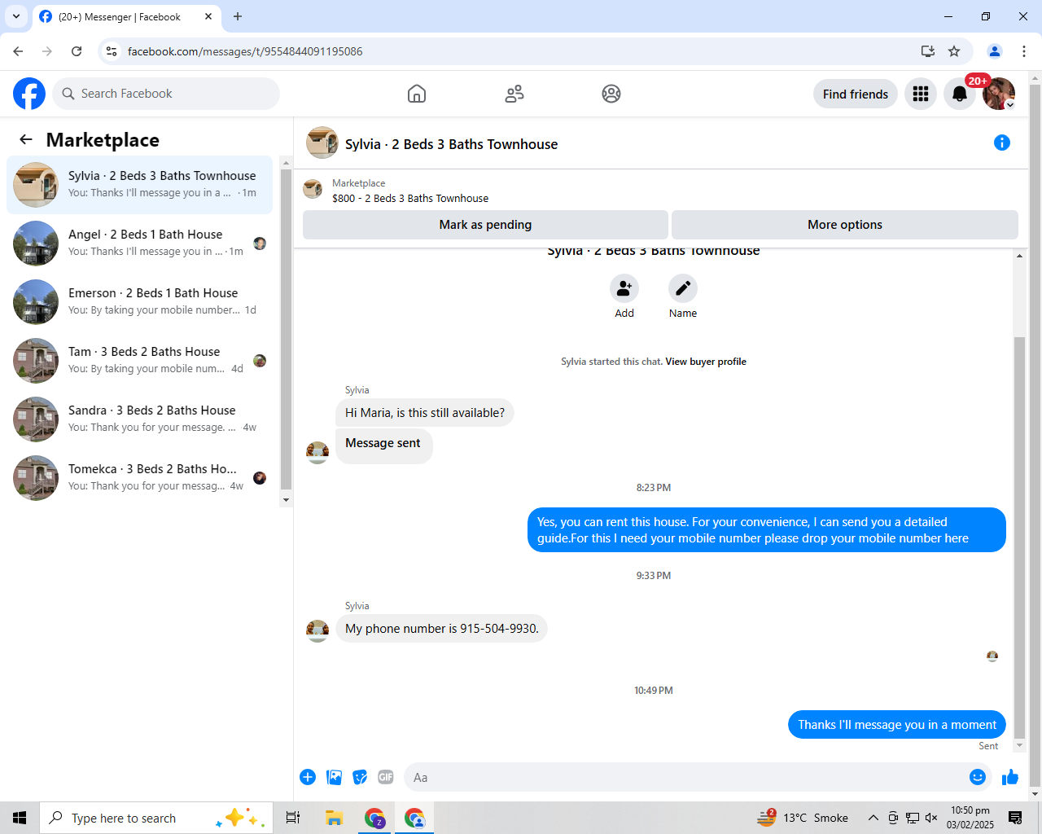Bookmark this page with the star
This screenshot has height=834, width=1042.
(x=954, y=51)
